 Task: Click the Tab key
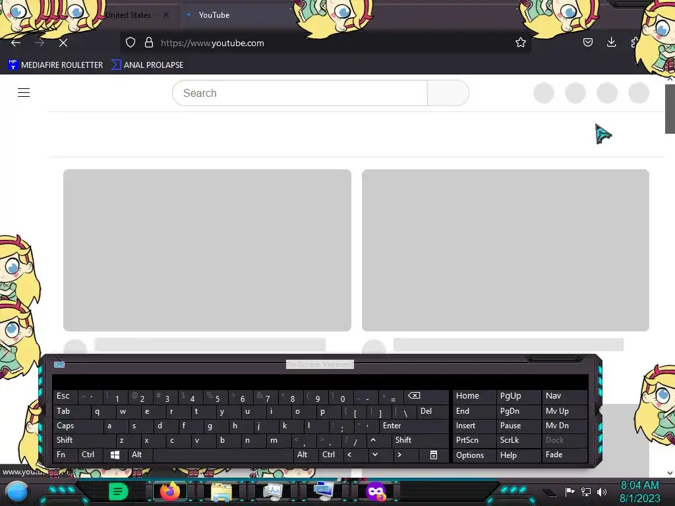(71, 411)
